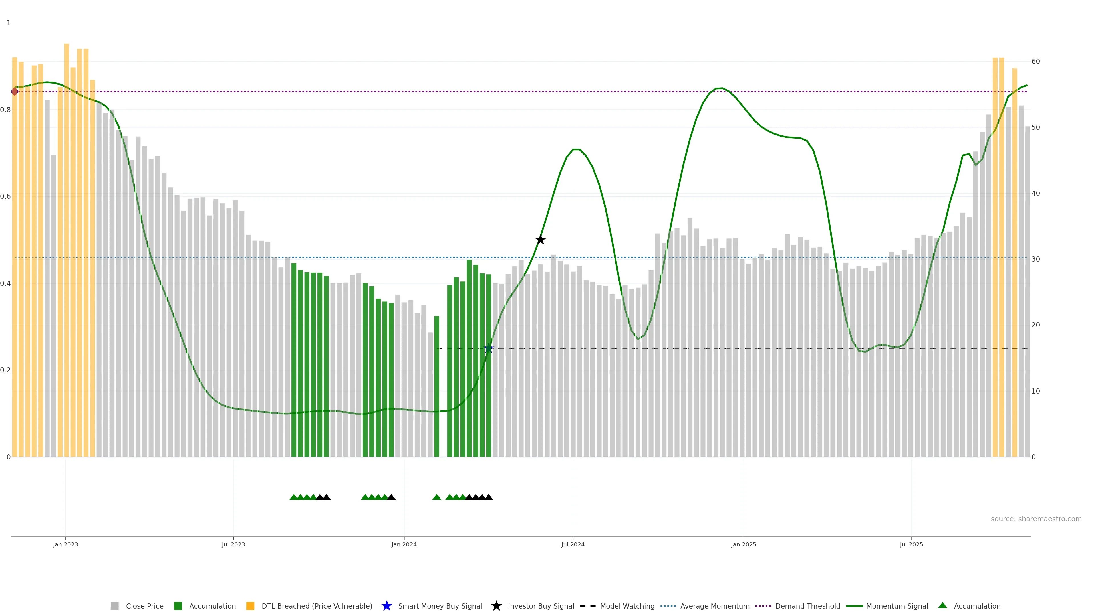Click the lone green accumulation triangle below chart
The image size is (1096, 616).
436,497
